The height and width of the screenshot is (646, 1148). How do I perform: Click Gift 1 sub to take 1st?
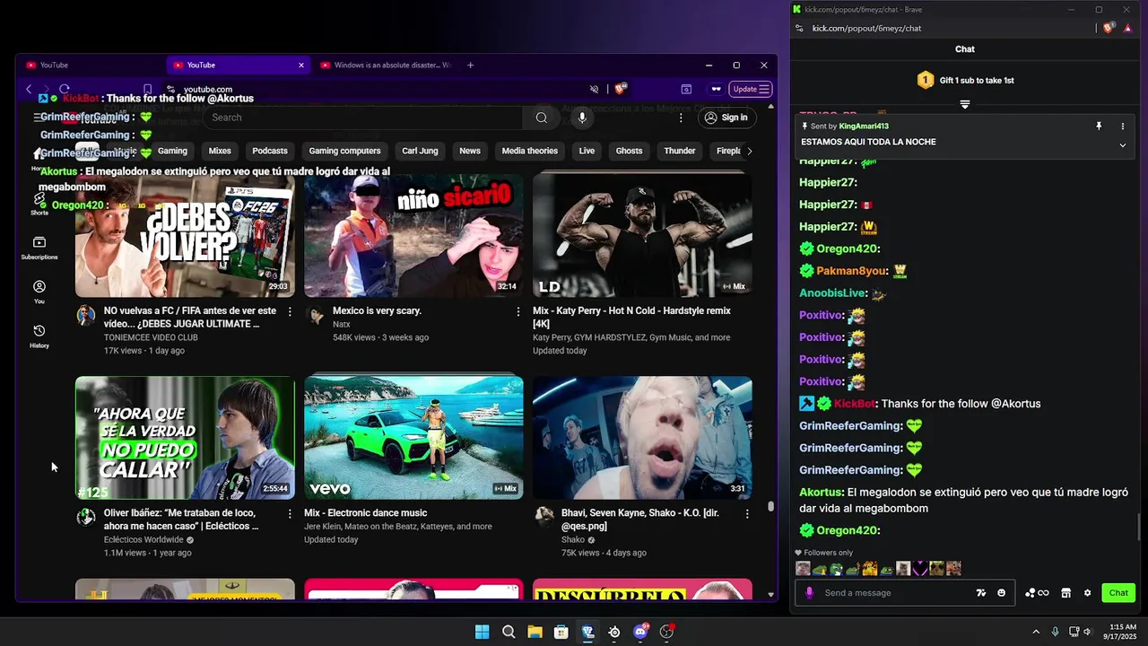pyautogui.click(x=965, y=80)
